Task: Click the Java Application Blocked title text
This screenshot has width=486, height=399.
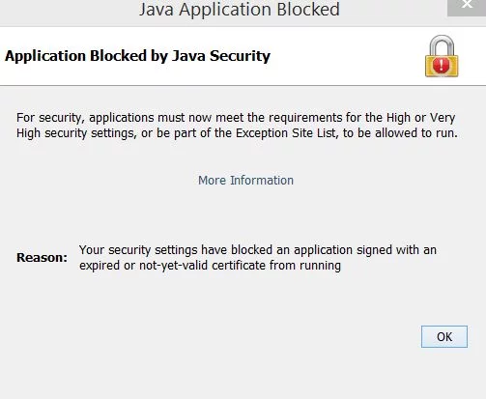Action: click(240, 10)
